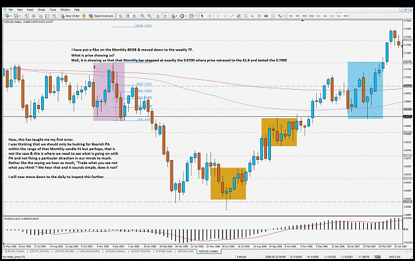Open the Charts menu
Viewport: 415px width, 261px height.
(x=41, y=10)
